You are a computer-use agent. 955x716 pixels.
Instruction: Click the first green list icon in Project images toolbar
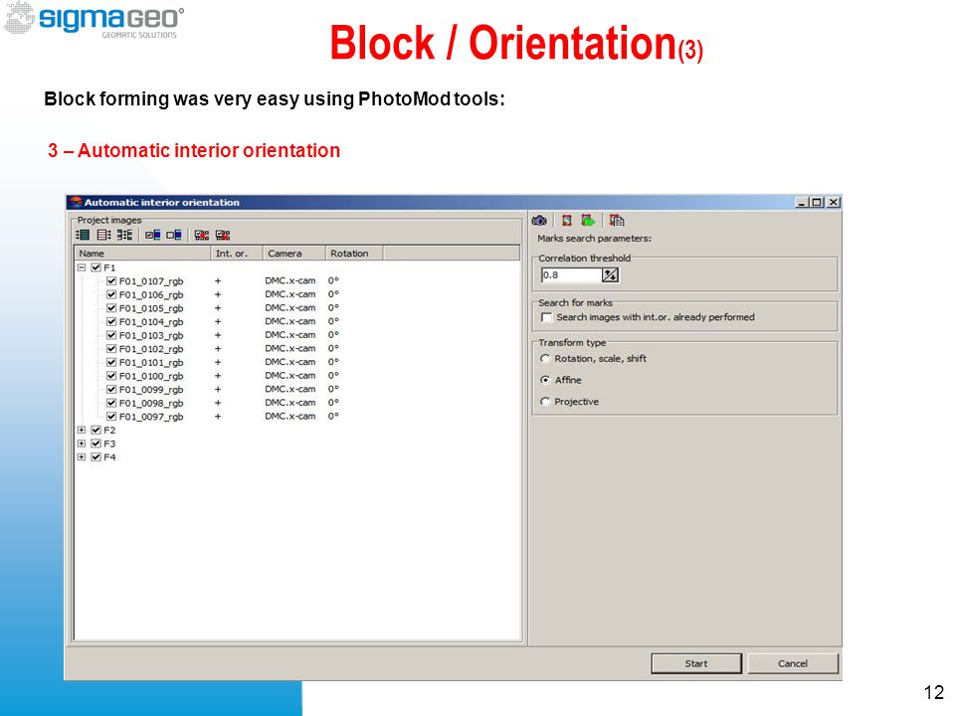pyautogui.click(x=83, y=235)
